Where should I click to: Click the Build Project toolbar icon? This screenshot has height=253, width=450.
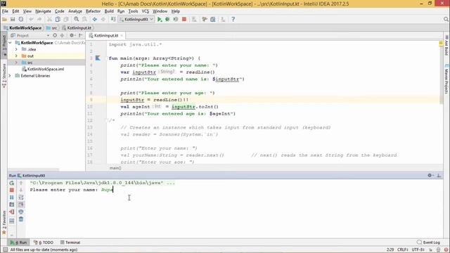[113, 19]
